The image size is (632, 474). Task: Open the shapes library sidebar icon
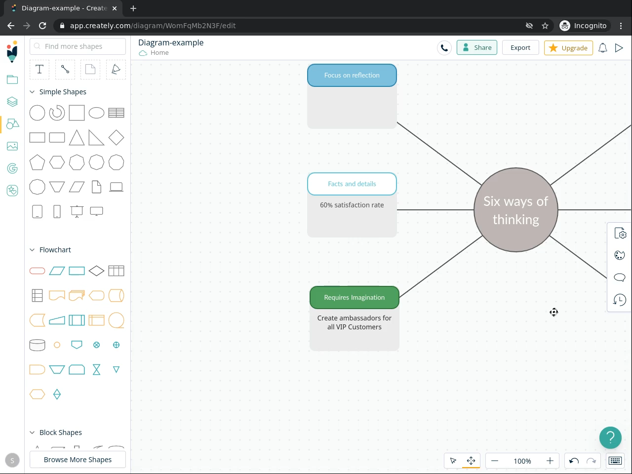tap(12, 124)
